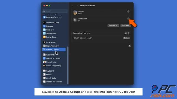Viewport: 177px width, 99px height.
Task: Click Edit... for Network account server
Action: pyautogui.click(x=126, y=38)
